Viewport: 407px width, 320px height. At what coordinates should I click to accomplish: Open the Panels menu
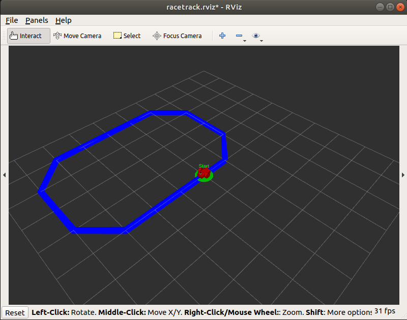[37, 20]
